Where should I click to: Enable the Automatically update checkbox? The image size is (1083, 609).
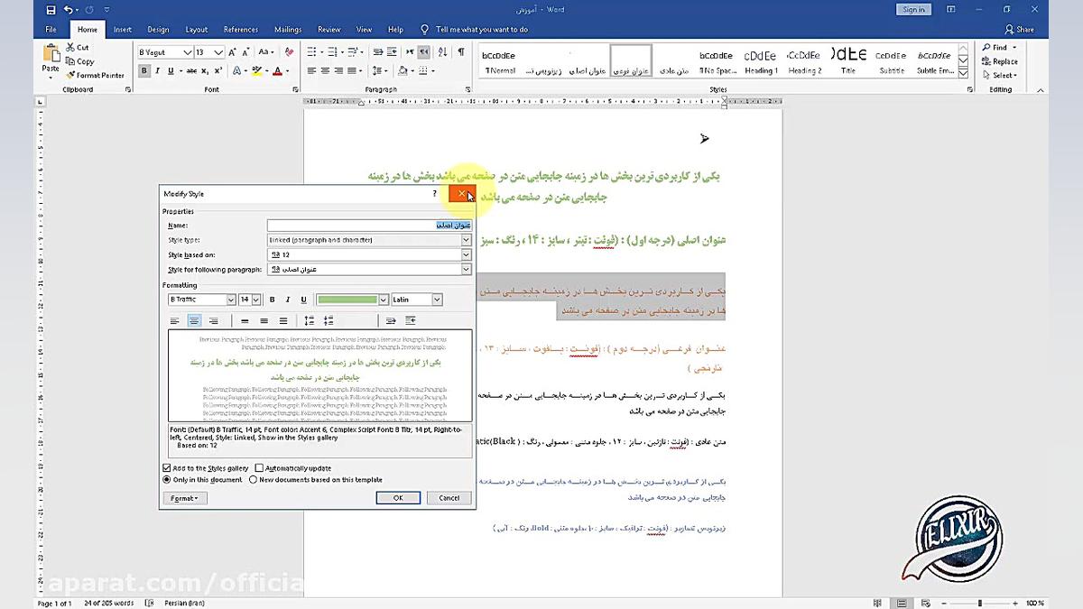tap(259, 468)
